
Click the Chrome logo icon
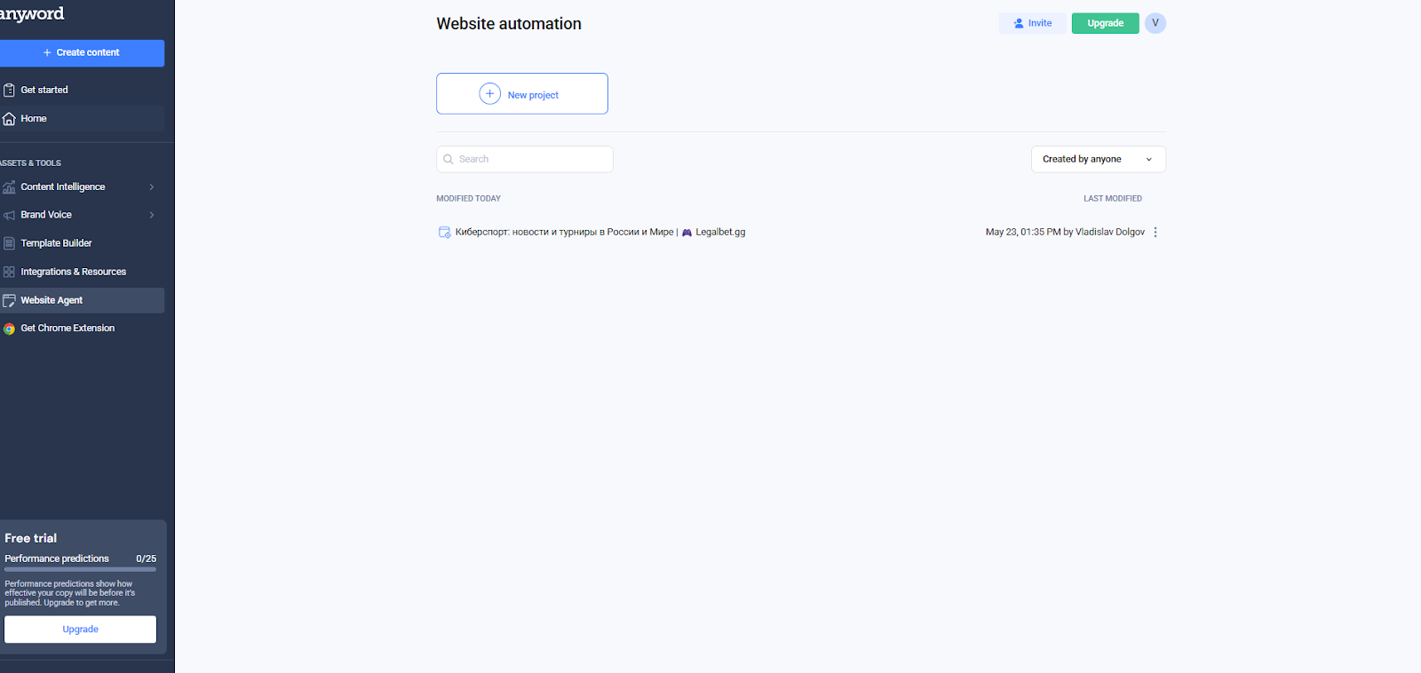9,329
